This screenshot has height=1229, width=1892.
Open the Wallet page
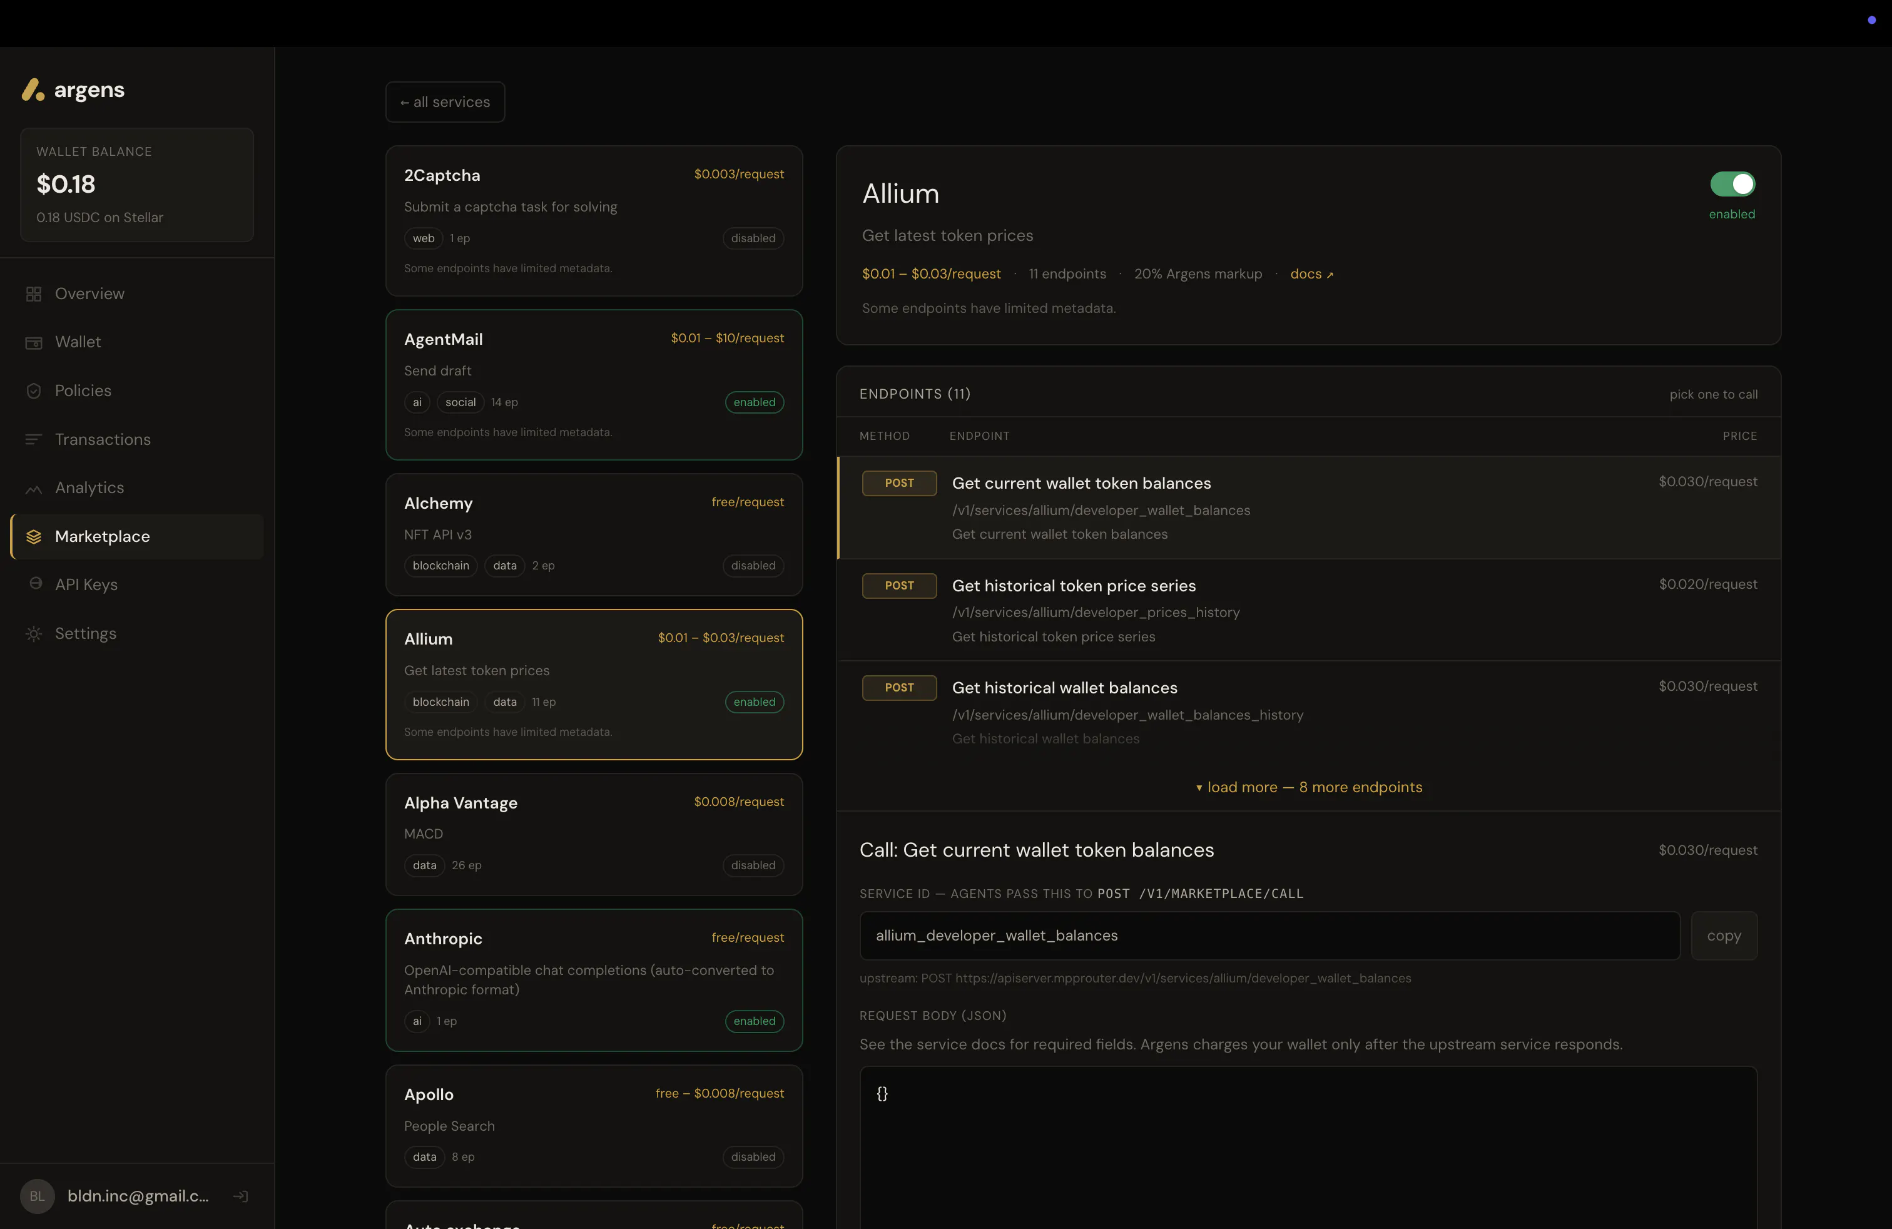[137, 343]
